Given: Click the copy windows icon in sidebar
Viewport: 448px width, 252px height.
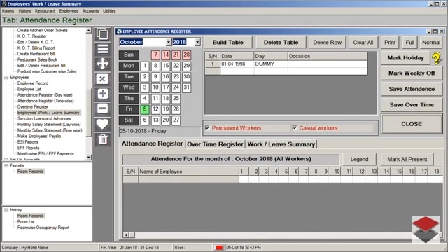Looking at the screenshot, I should [x=103, y=34].
